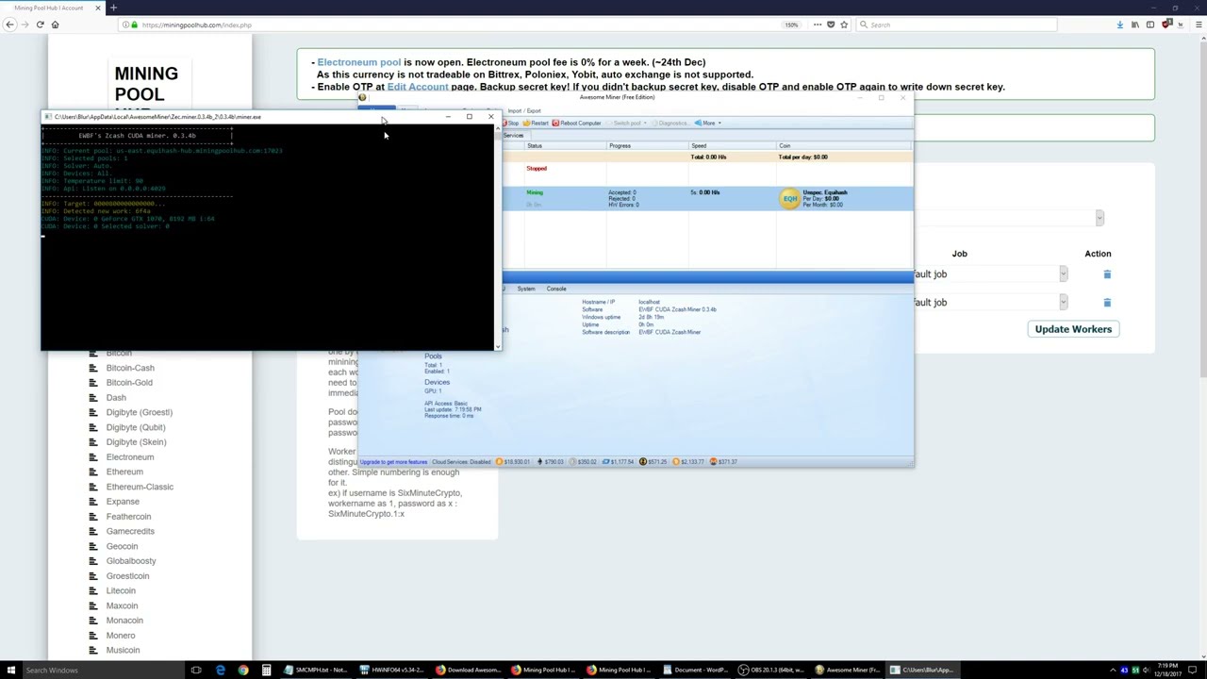Open the Dash sidebar link
This screenshot has width=1207, height=679.
[x=116, y=398]
